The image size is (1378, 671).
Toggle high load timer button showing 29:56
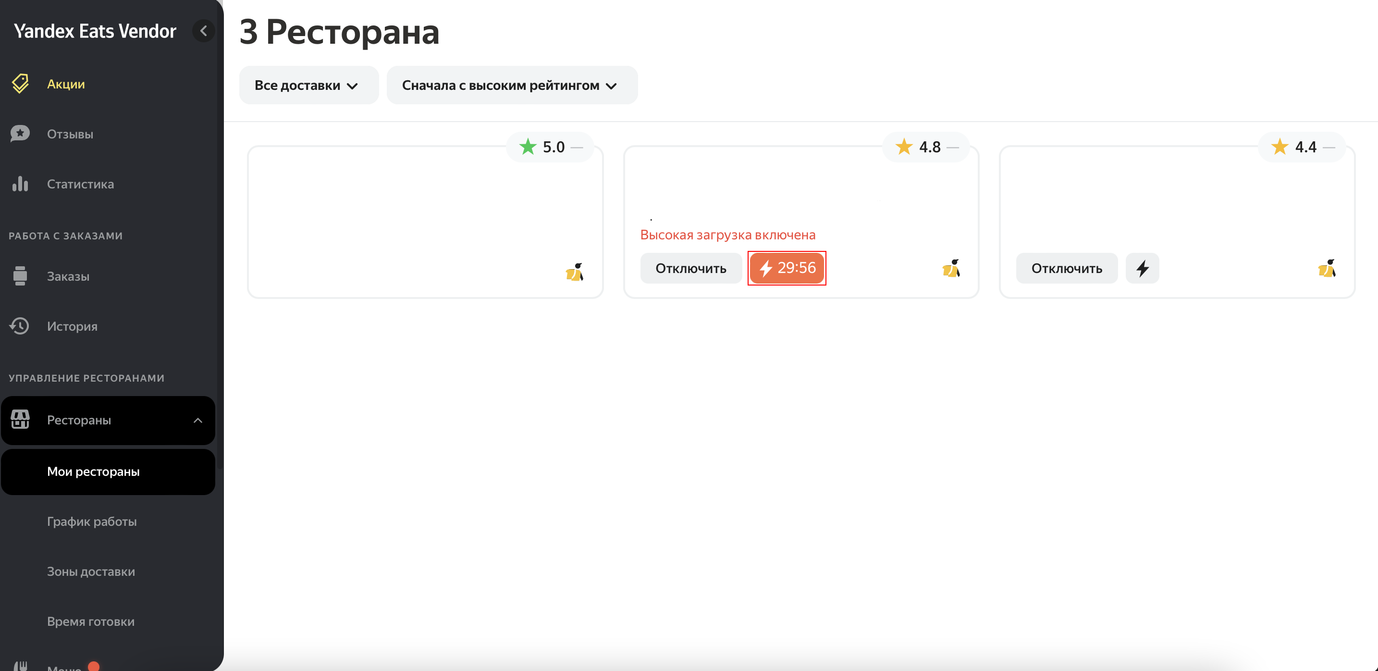787,268
